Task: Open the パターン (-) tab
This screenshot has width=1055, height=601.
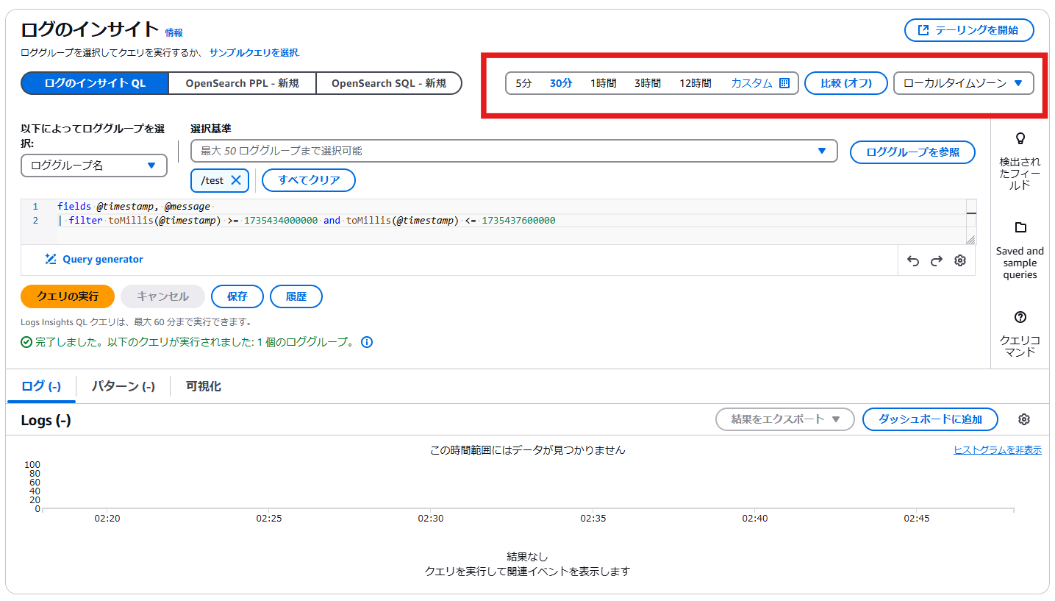Action: point(123,386)
